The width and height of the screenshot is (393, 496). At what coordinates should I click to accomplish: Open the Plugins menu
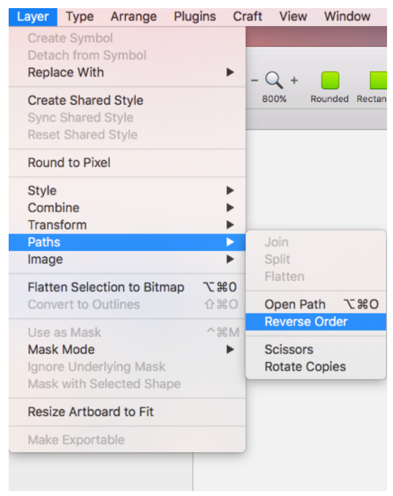pos(195,16)
